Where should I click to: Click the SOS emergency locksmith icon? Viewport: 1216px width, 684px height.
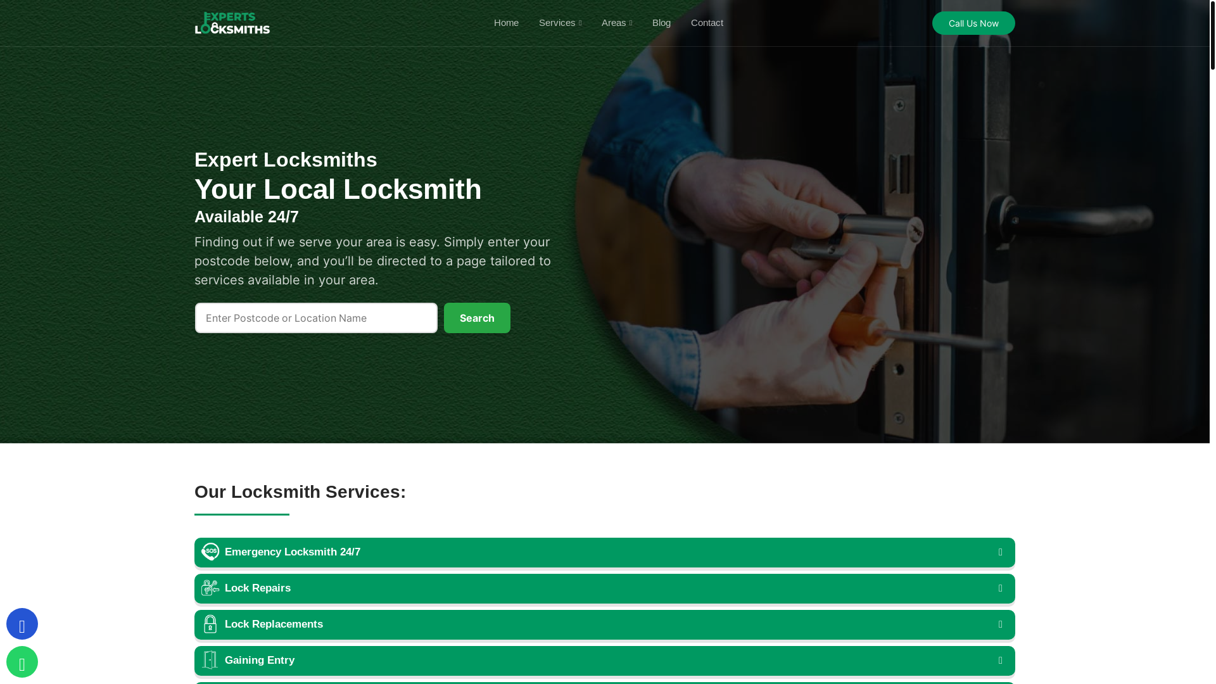(x=210, y=552)
